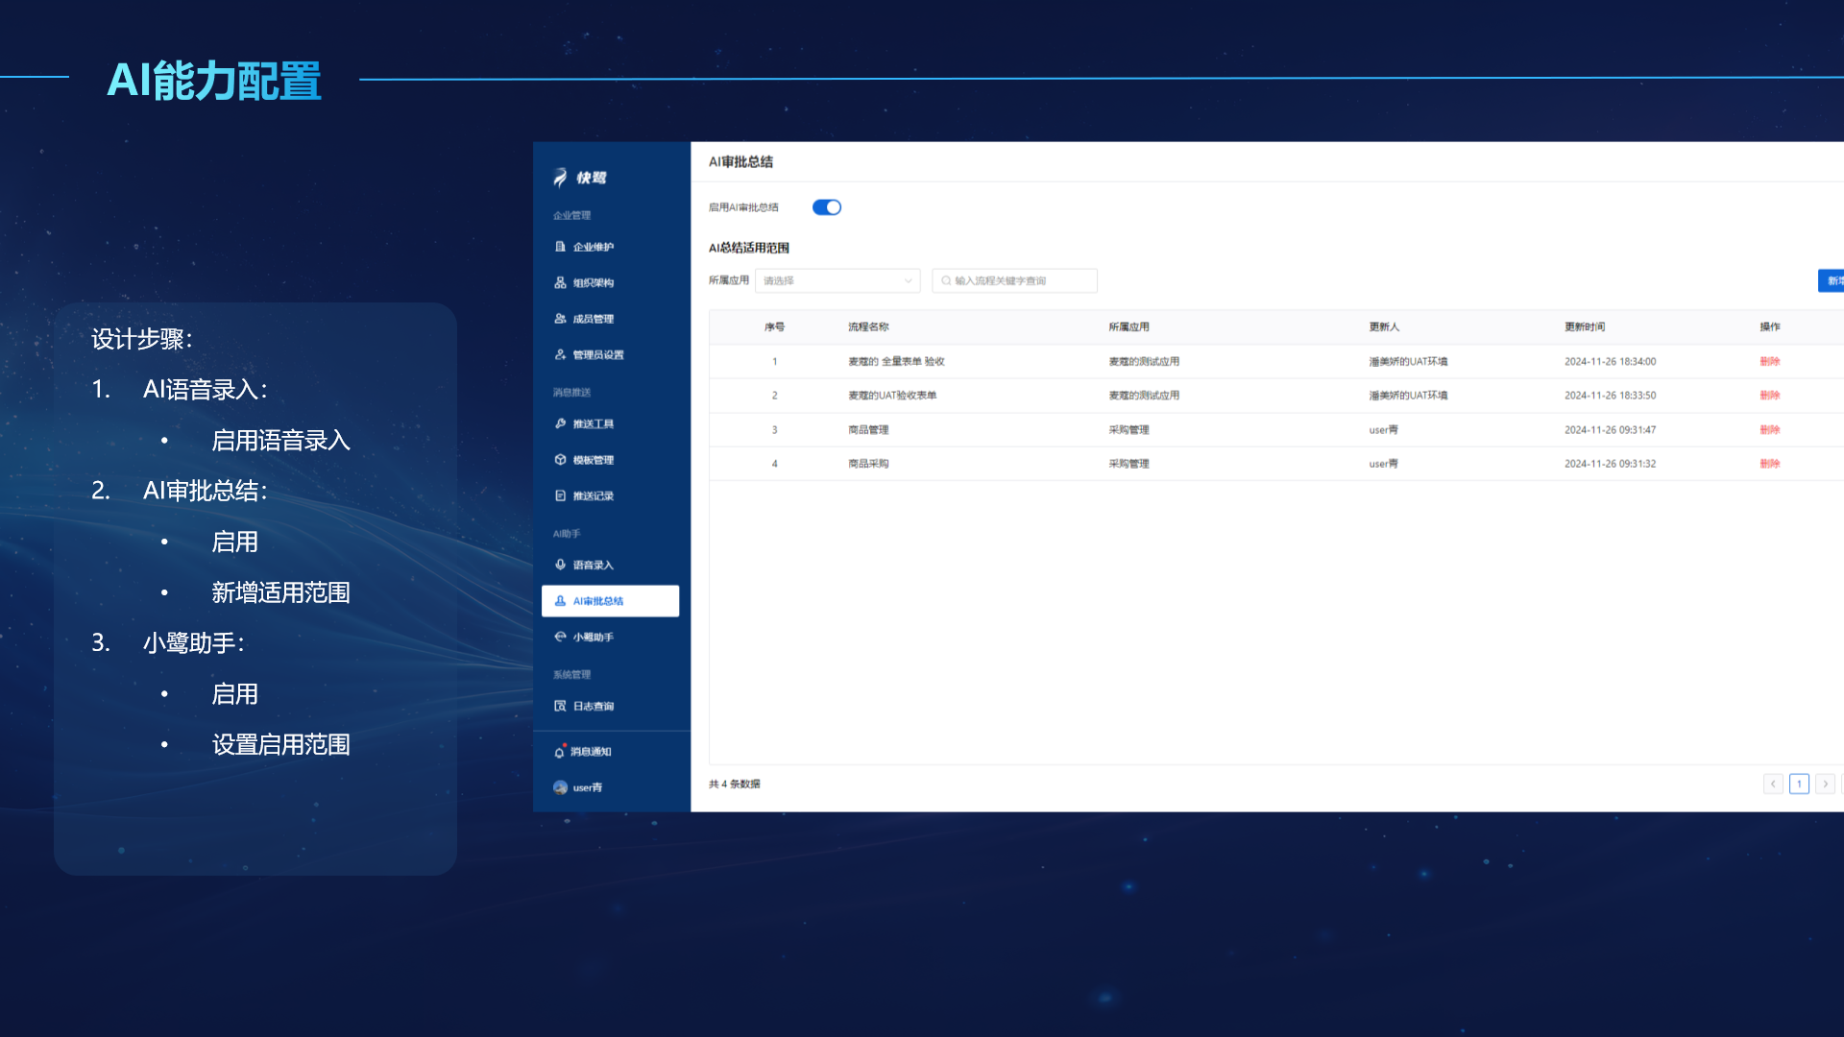Viewport: 1844px width, 1037px height.
Task: Delete row 1 with 删除 link
Action: tap(1769, 361)
